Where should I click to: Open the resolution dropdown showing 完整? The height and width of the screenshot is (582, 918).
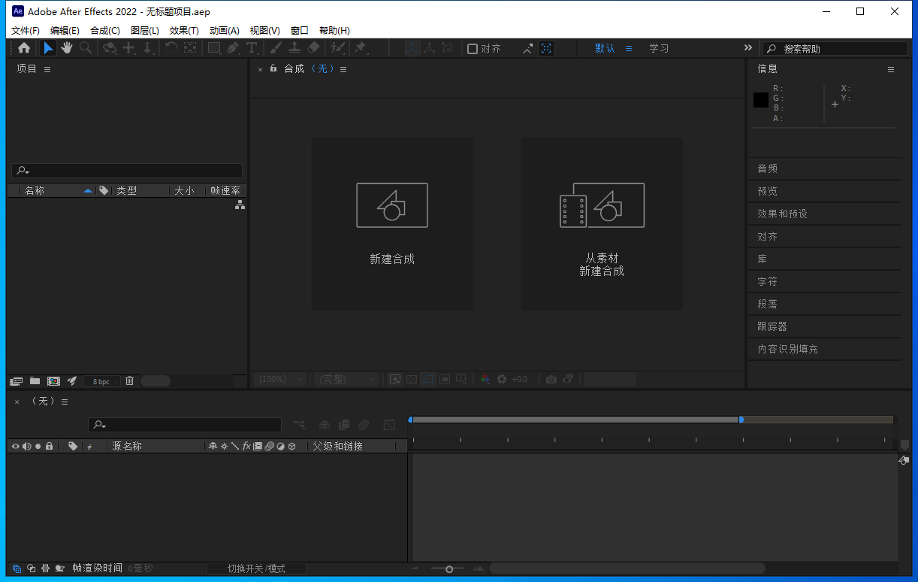coord(347,379)
